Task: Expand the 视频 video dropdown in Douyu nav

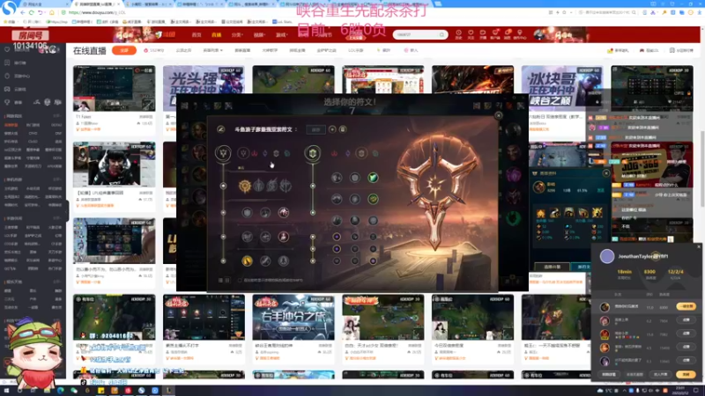Action: [259, 34]
